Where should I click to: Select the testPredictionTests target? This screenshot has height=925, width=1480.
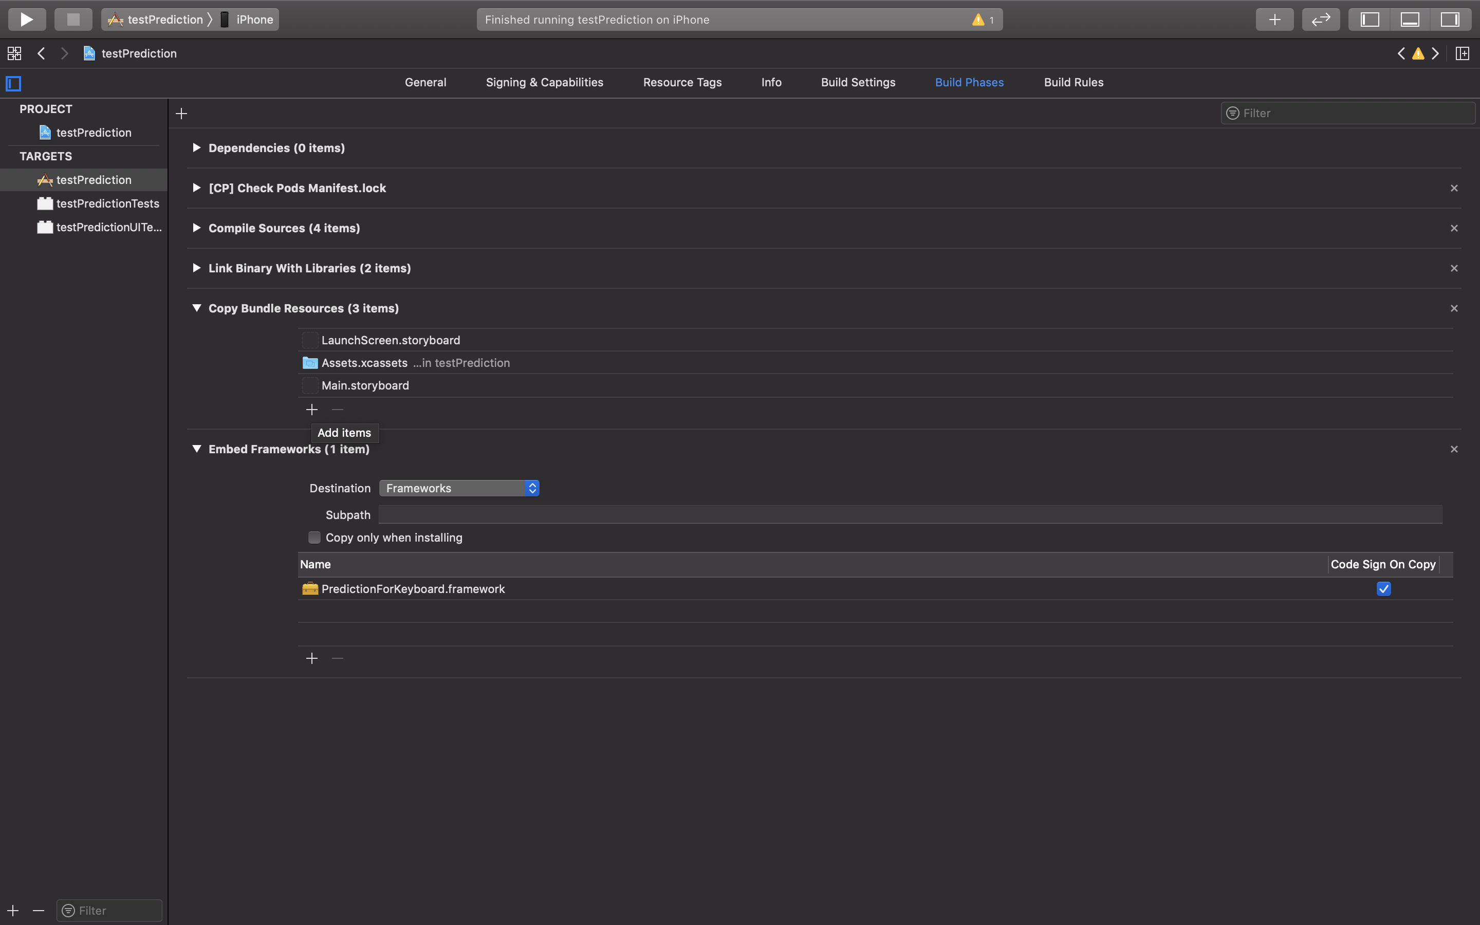(x=84, y=203)
